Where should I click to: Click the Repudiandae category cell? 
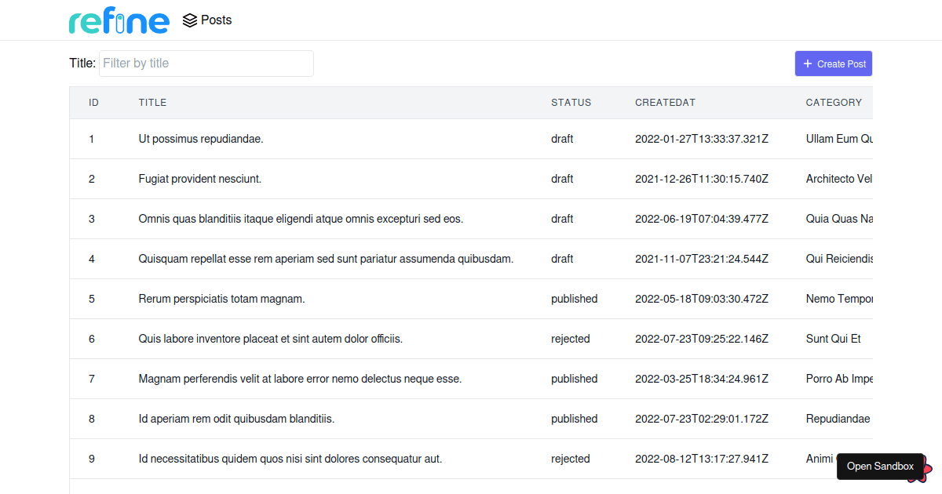(838, 419)
